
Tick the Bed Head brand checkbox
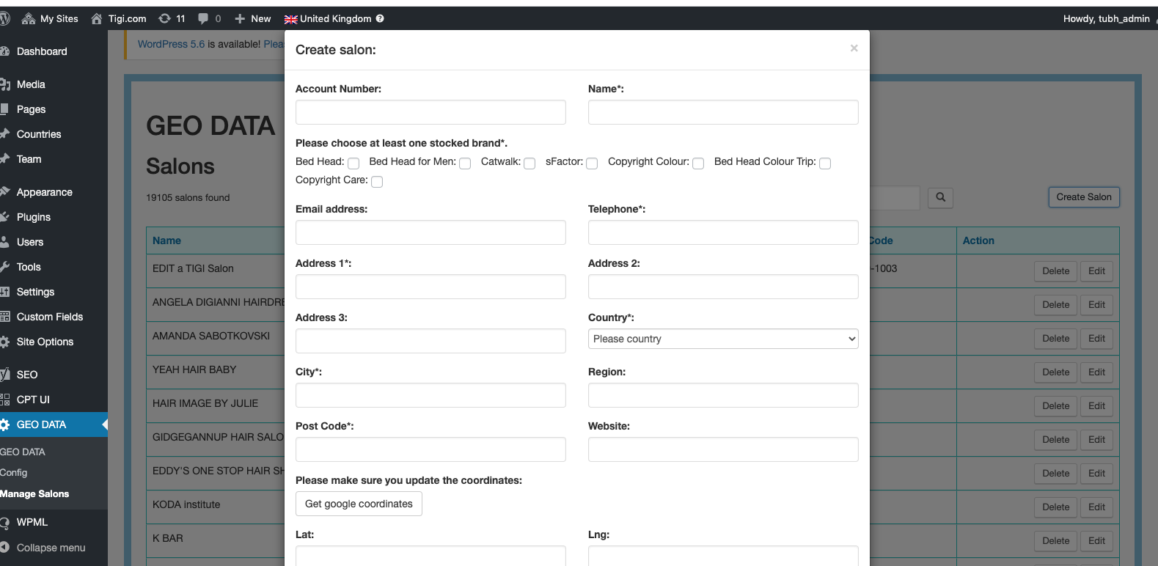coord(353,163)
